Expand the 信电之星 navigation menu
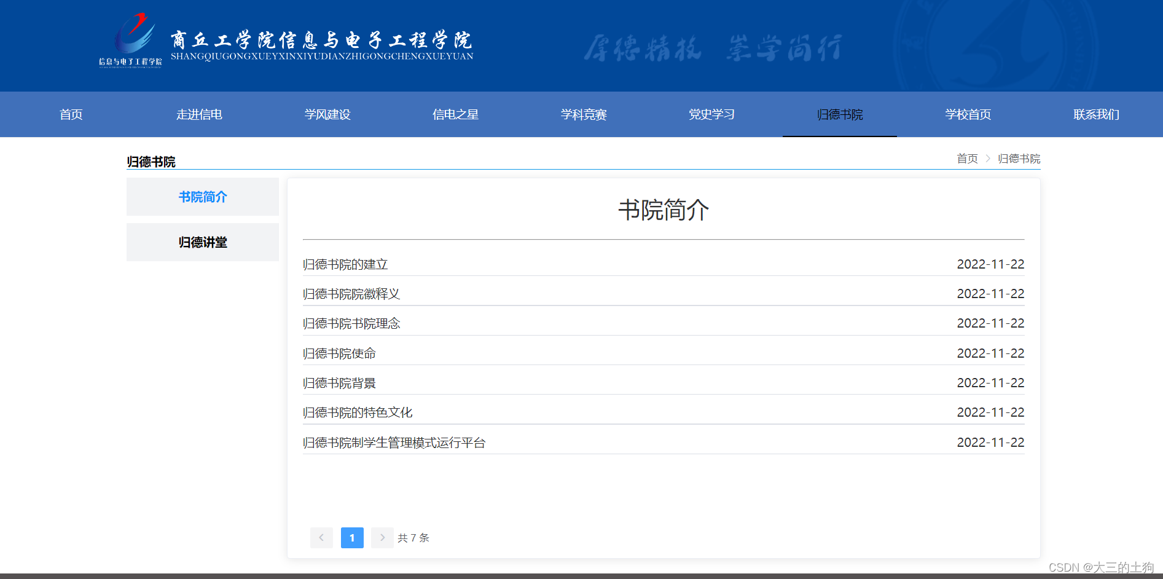This screenshot has width=1163, height=579. pos(455,114)
